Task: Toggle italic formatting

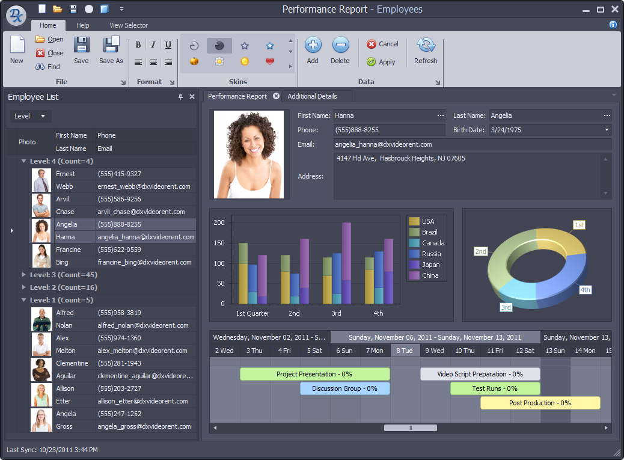Action: (153, 45)
